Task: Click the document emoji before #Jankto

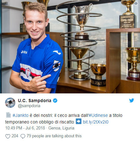Action: click(8, 115)
